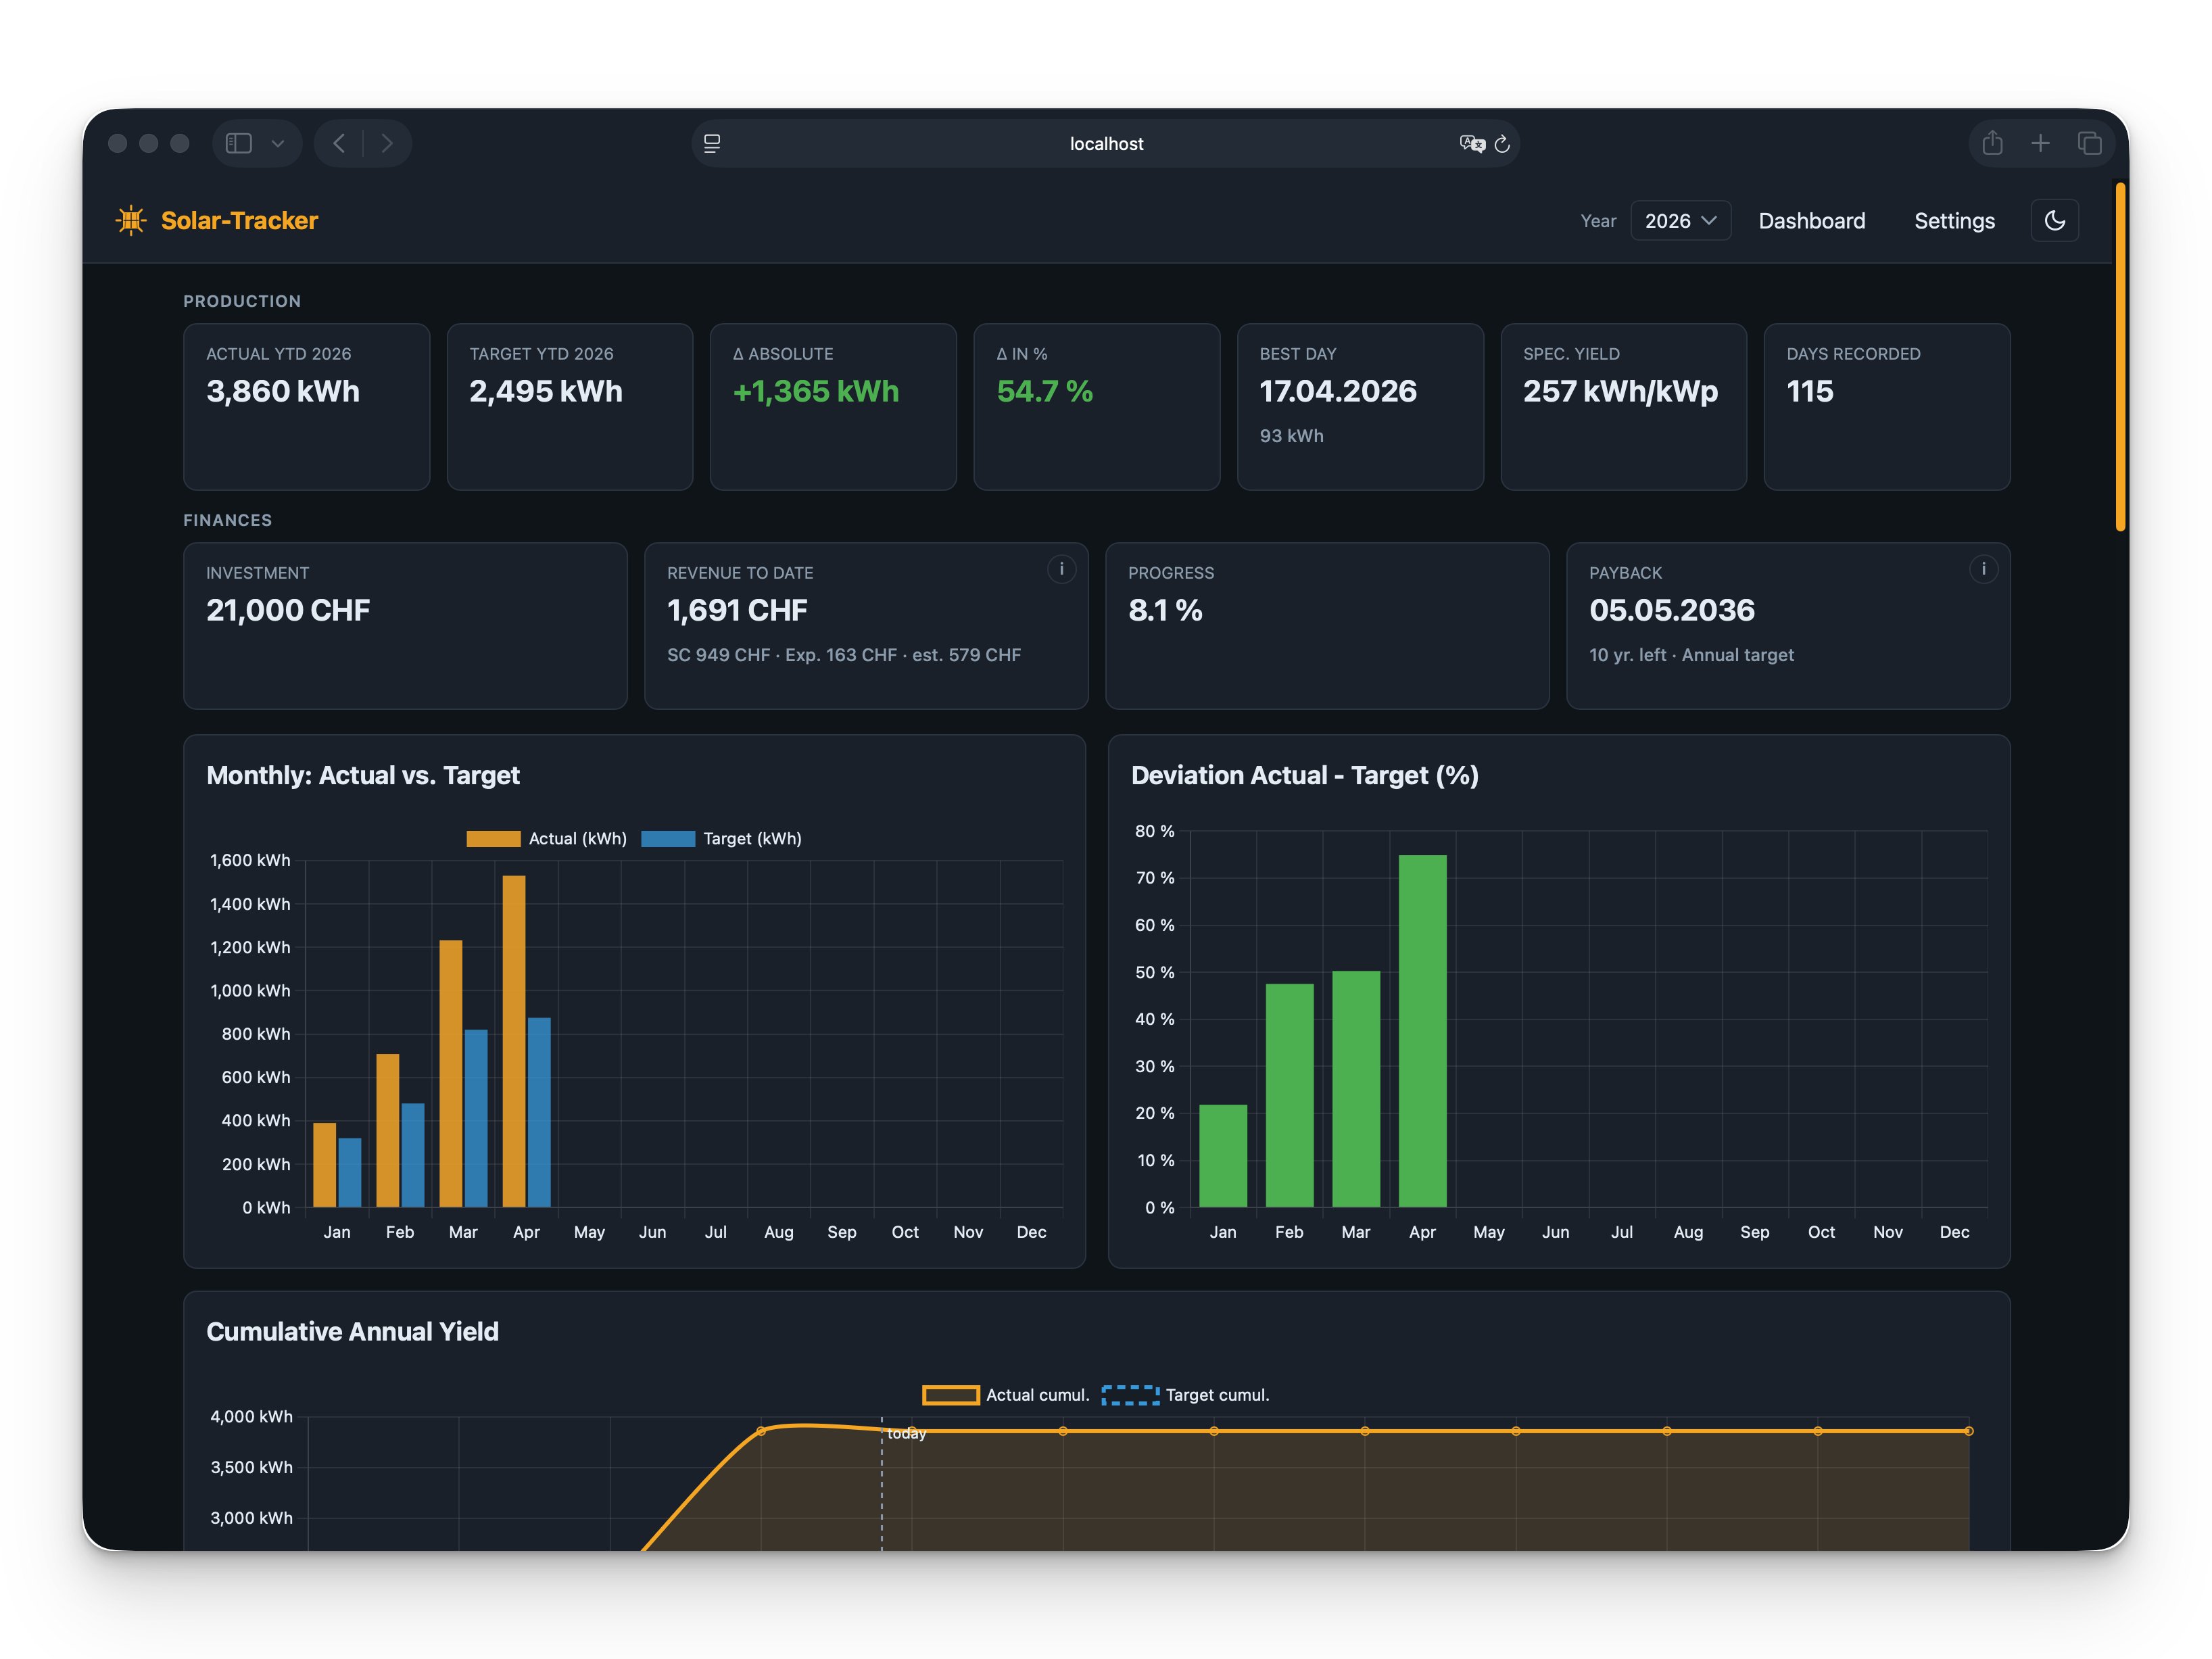Viewport: 2212px width, 1659px height.
Task: Click the Progress 8.1 % value
Action: pos(1165,610)
